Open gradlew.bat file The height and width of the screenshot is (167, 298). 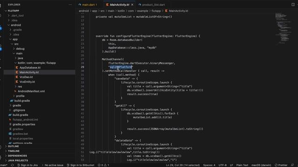20,134
